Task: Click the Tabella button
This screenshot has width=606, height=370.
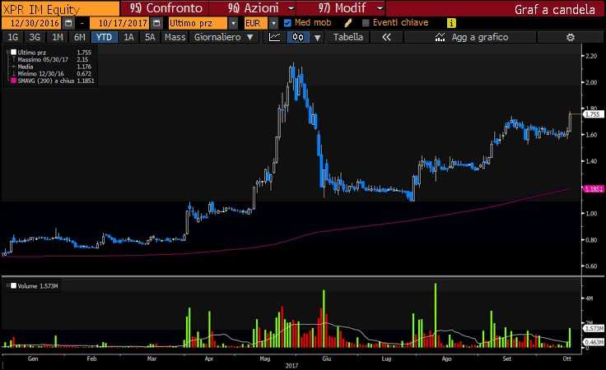Action: click(348, 37)
